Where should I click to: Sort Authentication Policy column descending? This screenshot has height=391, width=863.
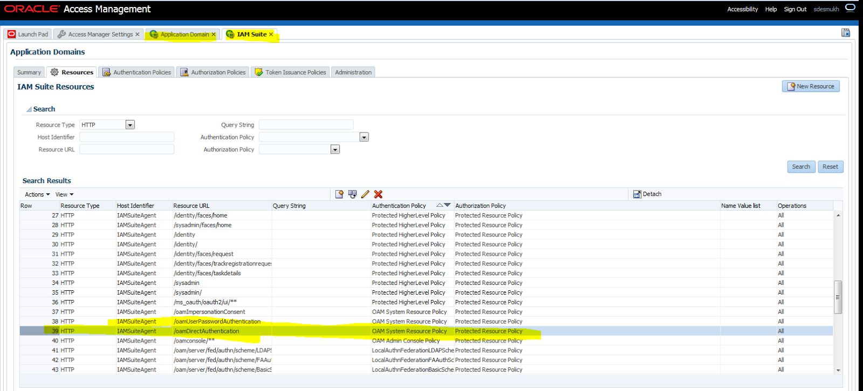[447, 205]
